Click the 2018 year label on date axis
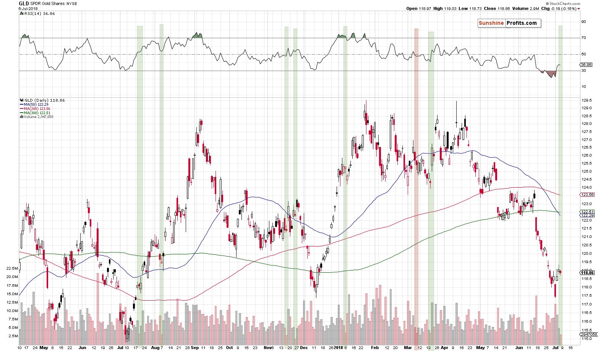Image resolution: width=598 pixels, height=351 pixels. point(338,348)
